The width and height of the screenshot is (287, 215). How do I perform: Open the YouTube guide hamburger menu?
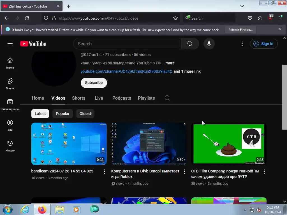(10, 44)
